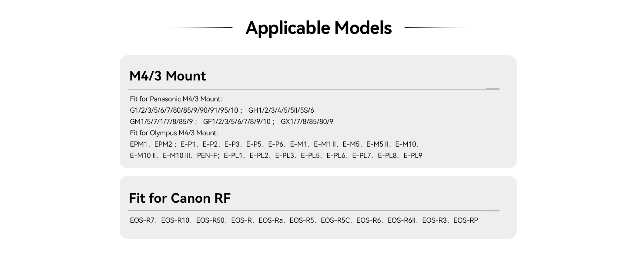Select the EOS-Ra camera model
The image size is (637, 261).
(x=271, y=221)
